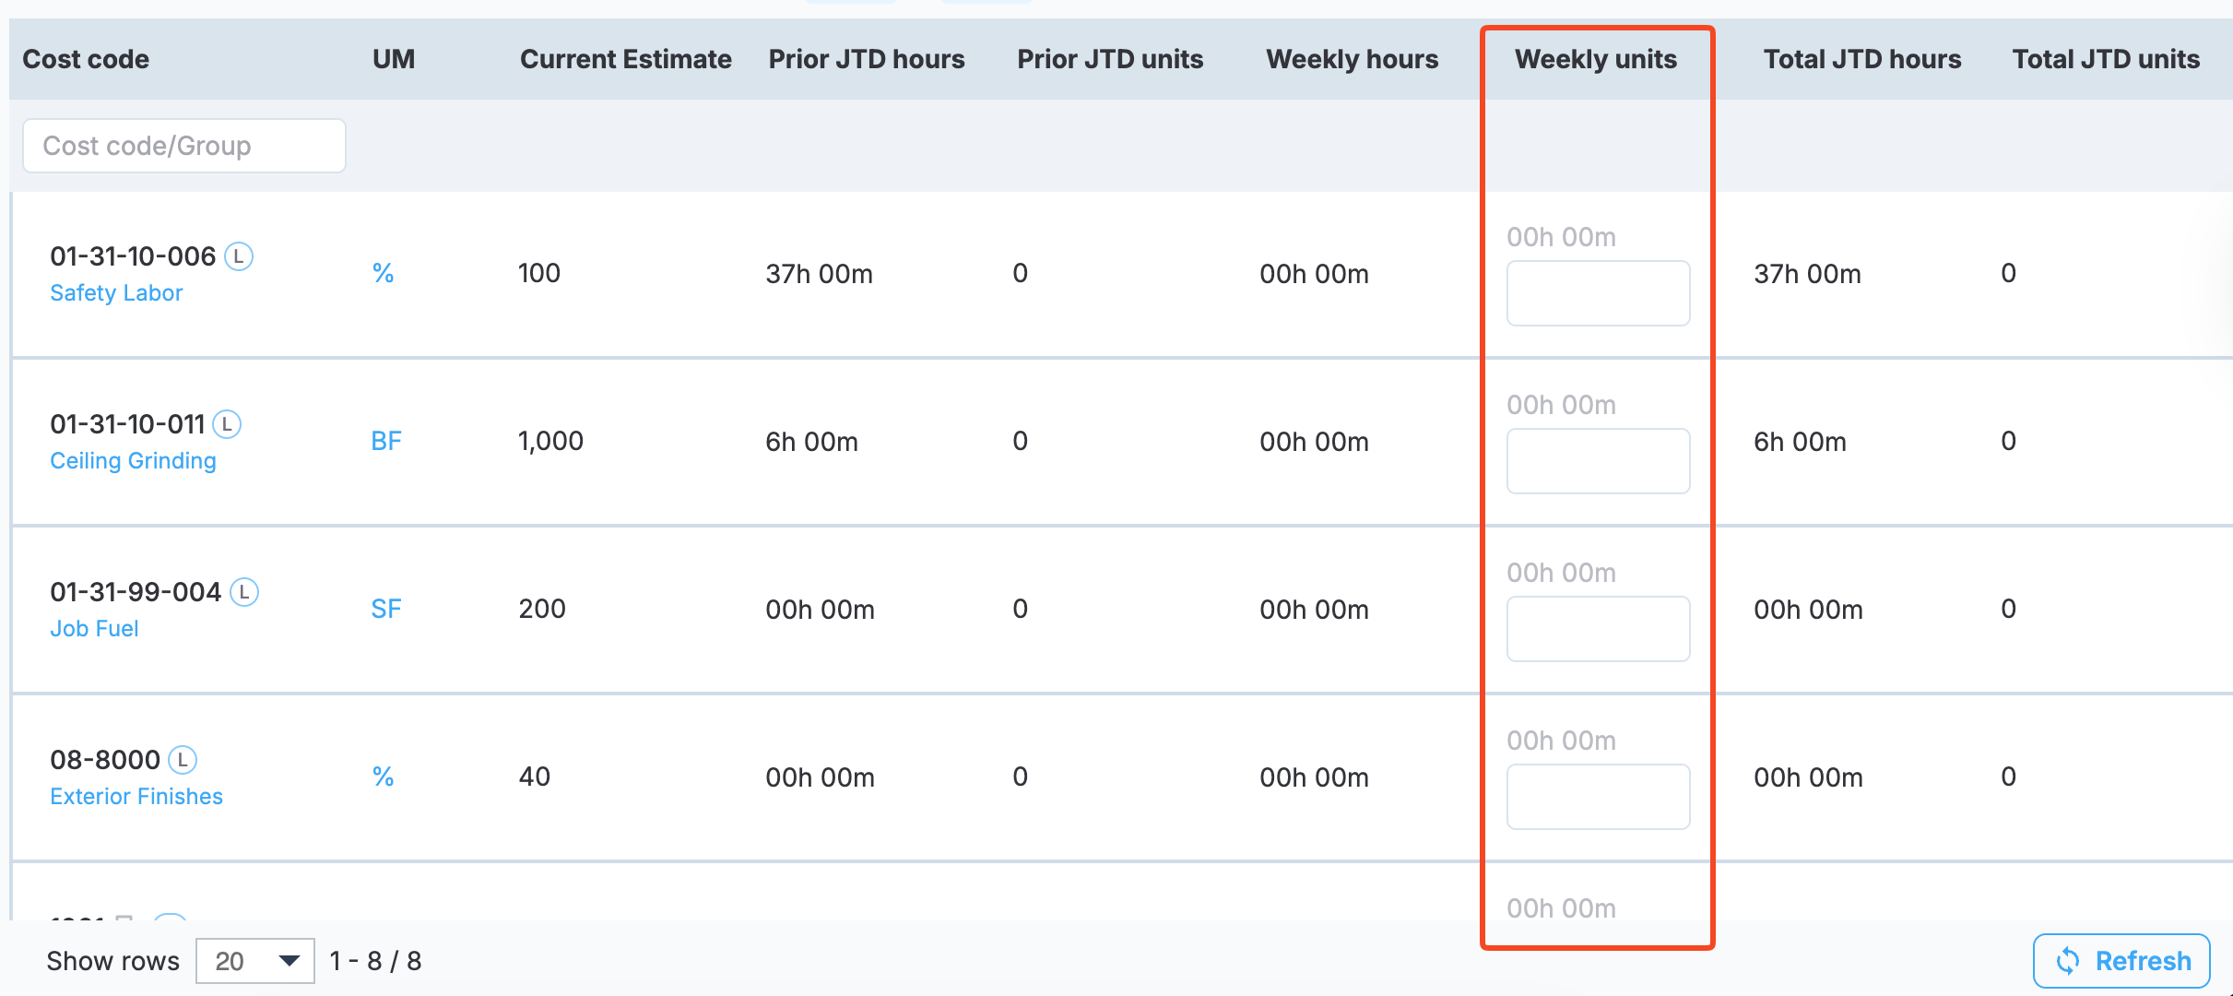
Task: Click the Weekly units column header
Action: tap(1595, 59)
